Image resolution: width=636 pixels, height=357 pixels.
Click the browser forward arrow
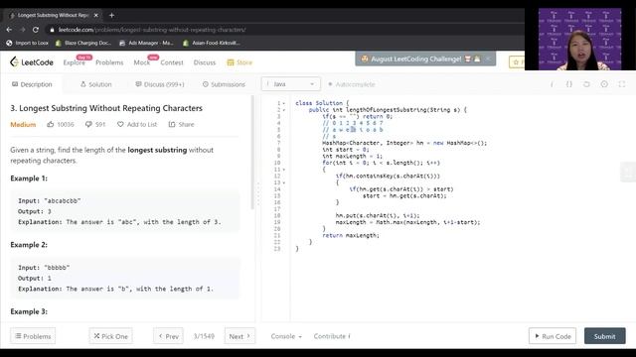coord(22,30)
